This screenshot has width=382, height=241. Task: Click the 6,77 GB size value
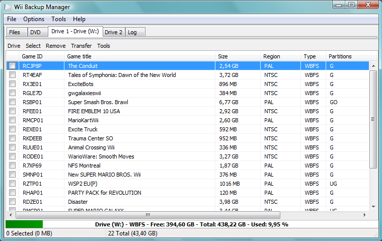(x=228, y=102)
